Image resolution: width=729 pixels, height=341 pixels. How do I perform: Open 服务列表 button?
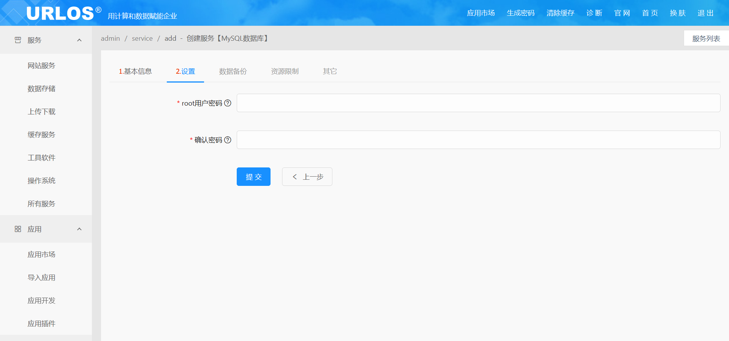[706, 38]
